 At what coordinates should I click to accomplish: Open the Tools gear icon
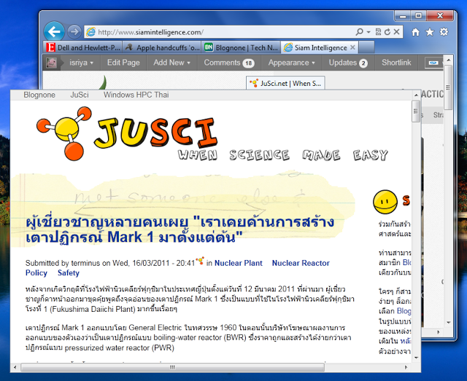pos(444,32)
